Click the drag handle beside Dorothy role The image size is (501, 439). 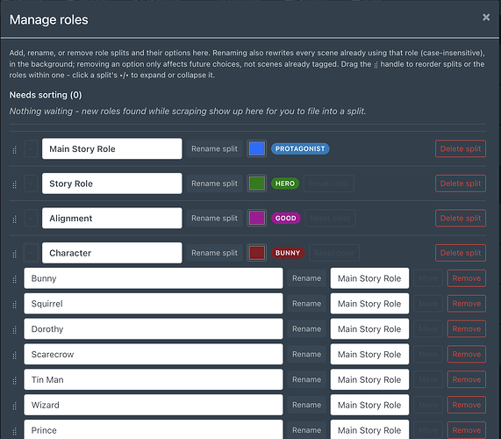[14, 330]
